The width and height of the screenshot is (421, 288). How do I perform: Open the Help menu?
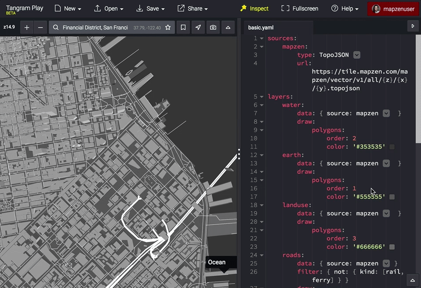point(345,9)
